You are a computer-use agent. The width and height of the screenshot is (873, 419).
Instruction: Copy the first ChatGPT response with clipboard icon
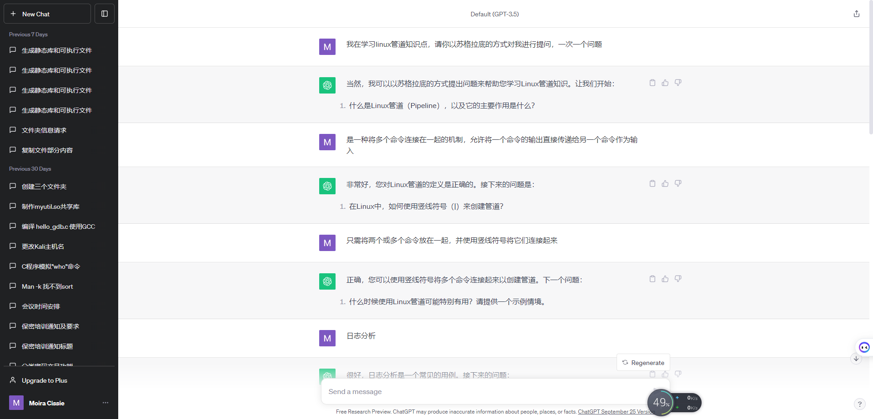click(652, 83)
